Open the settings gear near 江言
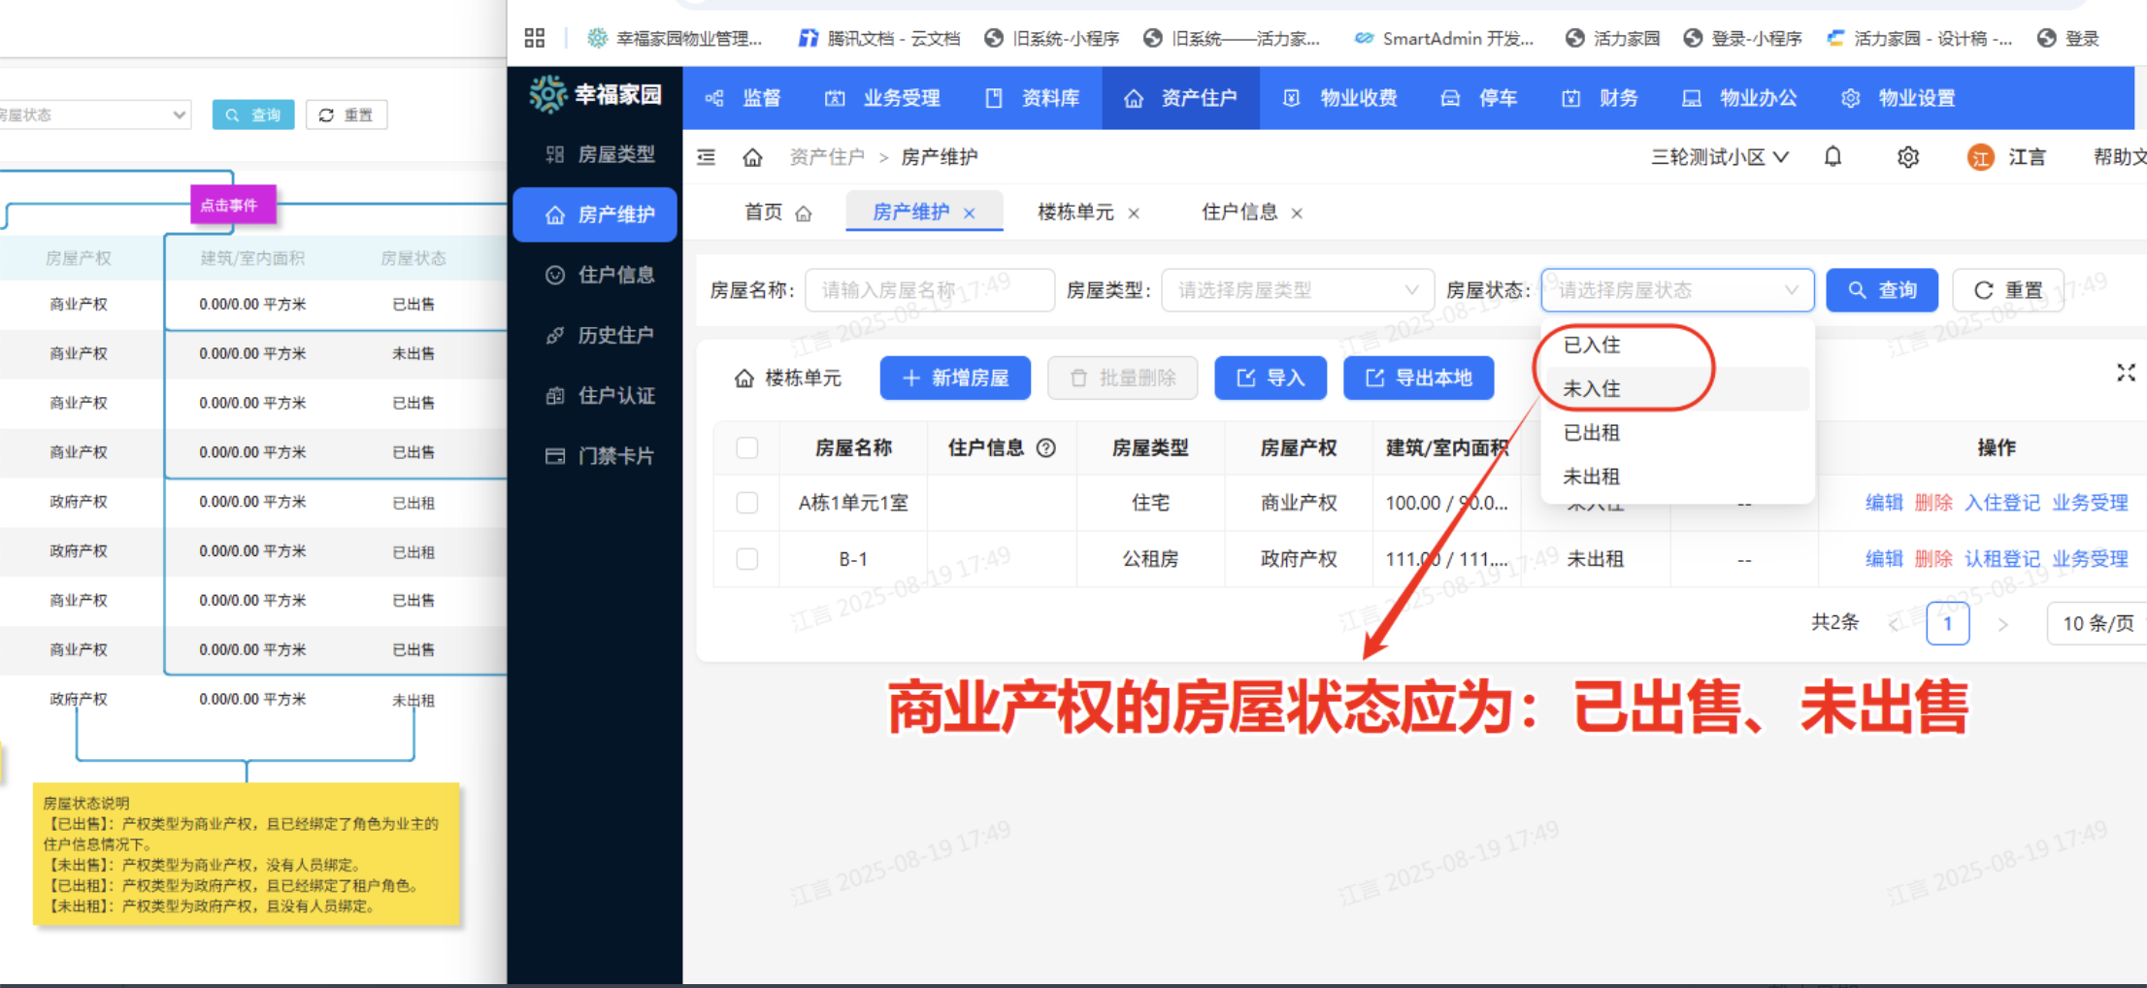 point(1907,156)
